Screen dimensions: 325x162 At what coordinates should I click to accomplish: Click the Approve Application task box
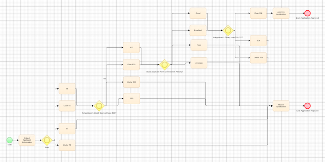[x=281, y=13]
